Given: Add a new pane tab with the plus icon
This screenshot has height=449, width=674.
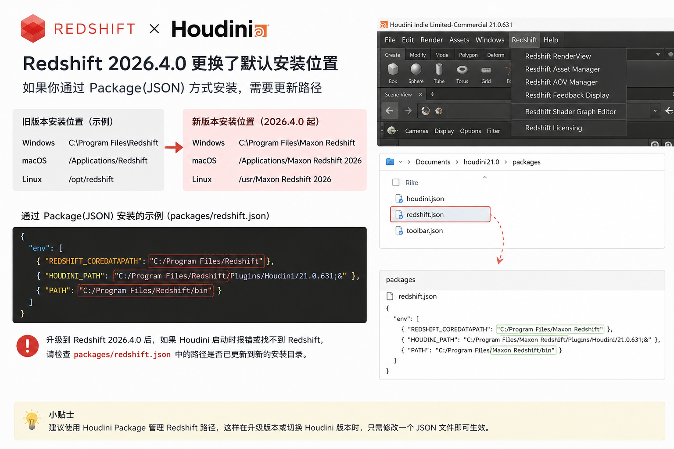Looking at the screenshot, I should pos(432,94).
